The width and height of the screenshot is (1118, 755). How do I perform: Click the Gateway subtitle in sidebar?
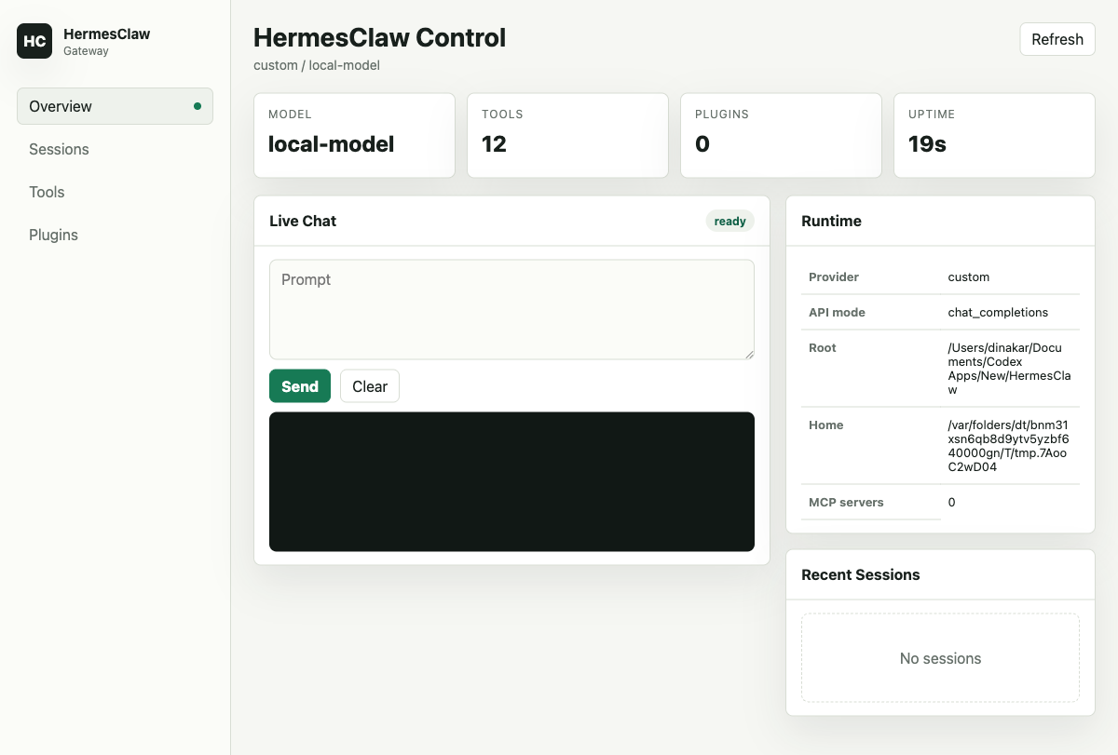pos(86,51)
